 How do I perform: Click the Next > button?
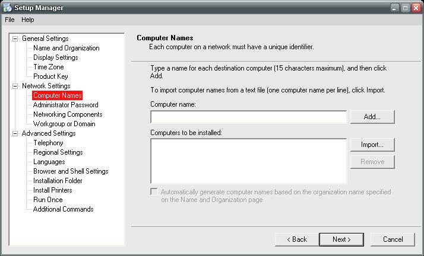tap(341, 239)
